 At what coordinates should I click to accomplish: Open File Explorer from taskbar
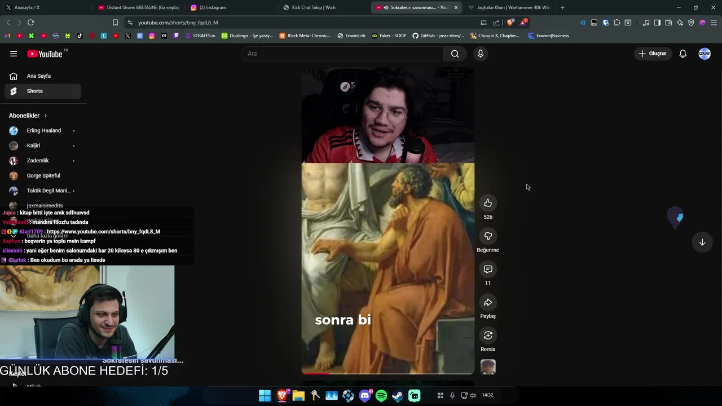click(x=298, y=396)
